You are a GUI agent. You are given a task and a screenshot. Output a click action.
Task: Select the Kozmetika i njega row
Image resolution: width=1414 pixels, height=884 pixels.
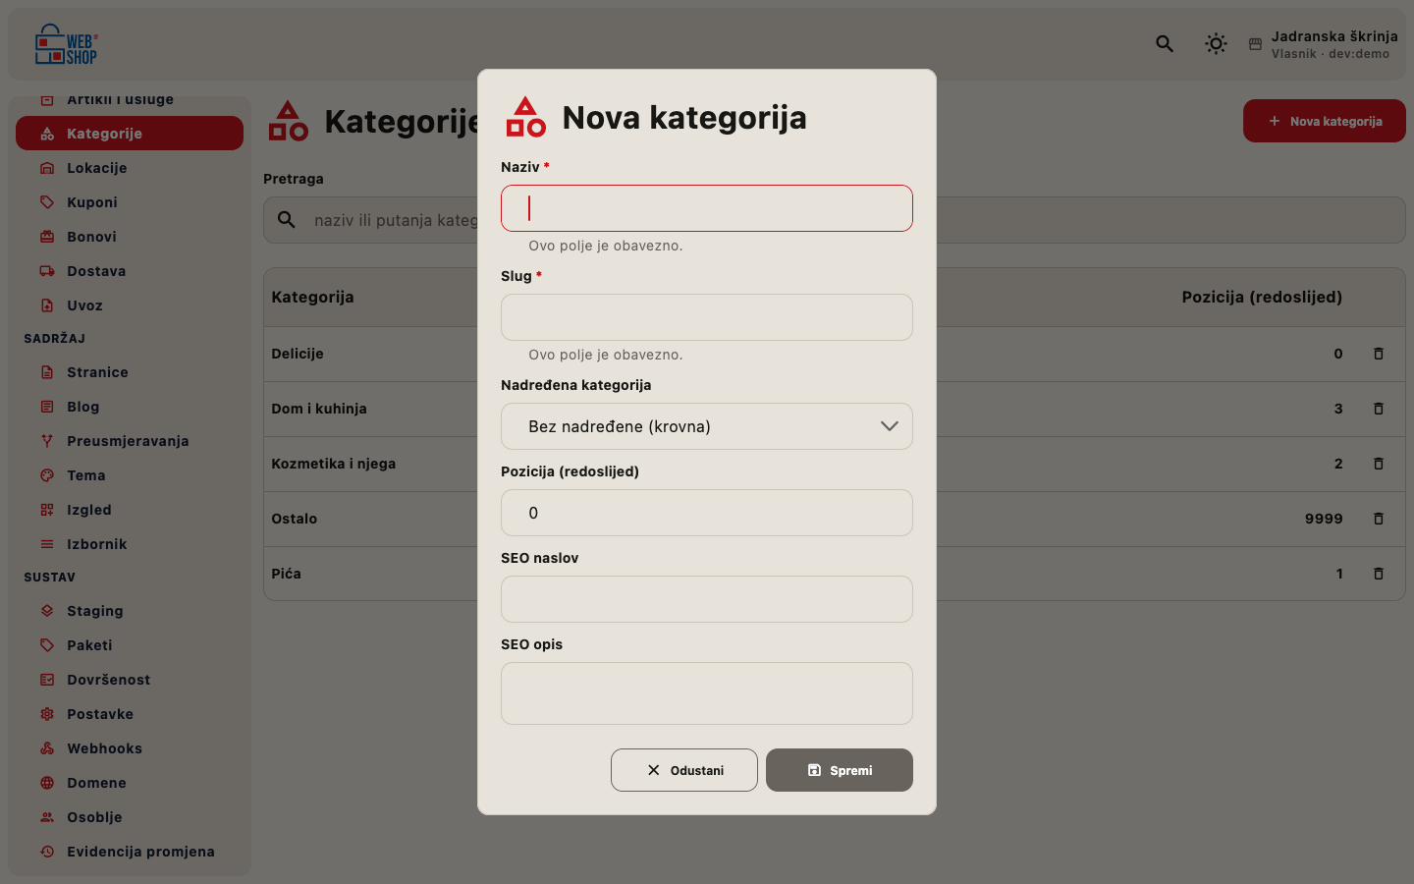[835, 464]
